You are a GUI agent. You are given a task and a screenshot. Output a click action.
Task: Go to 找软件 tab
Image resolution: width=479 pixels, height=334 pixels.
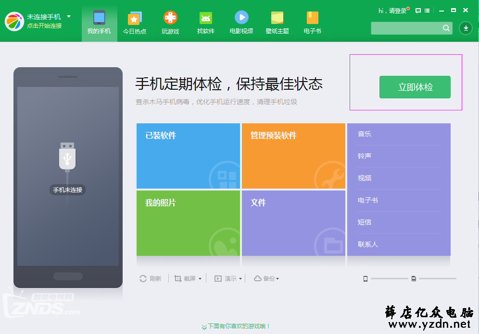(205, 23)
